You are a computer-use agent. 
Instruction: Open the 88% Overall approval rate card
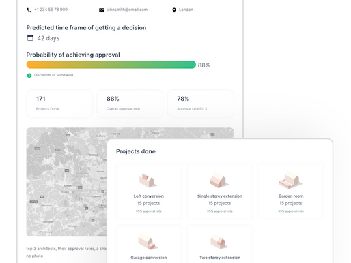(130, 104)
